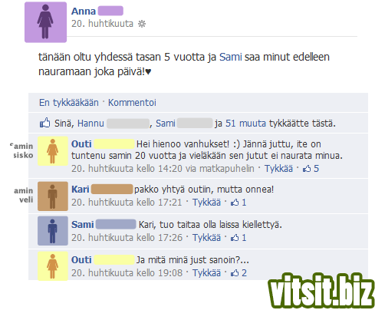Show the 51 muuta likers list

coord(245,124)
